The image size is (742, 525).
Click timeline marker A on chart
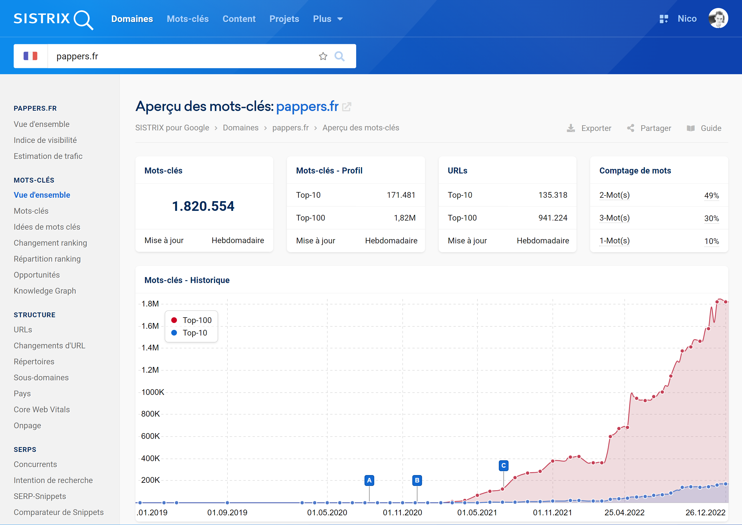click(369, 480)
